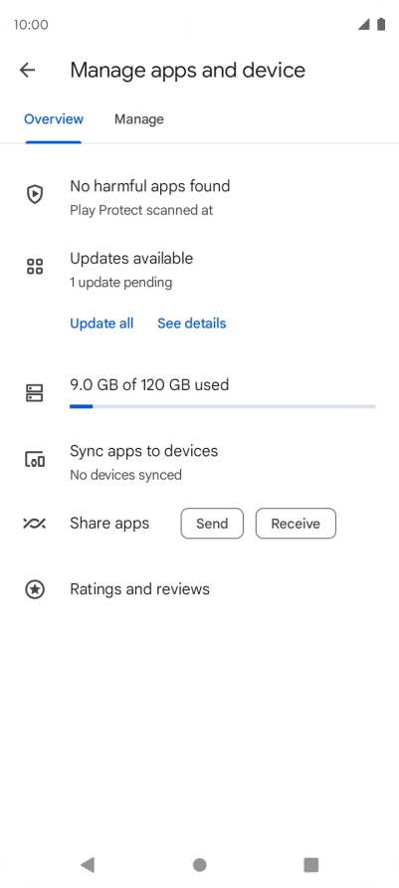
Task: Open No harmful apps found entry
Action: coord(199,198)
